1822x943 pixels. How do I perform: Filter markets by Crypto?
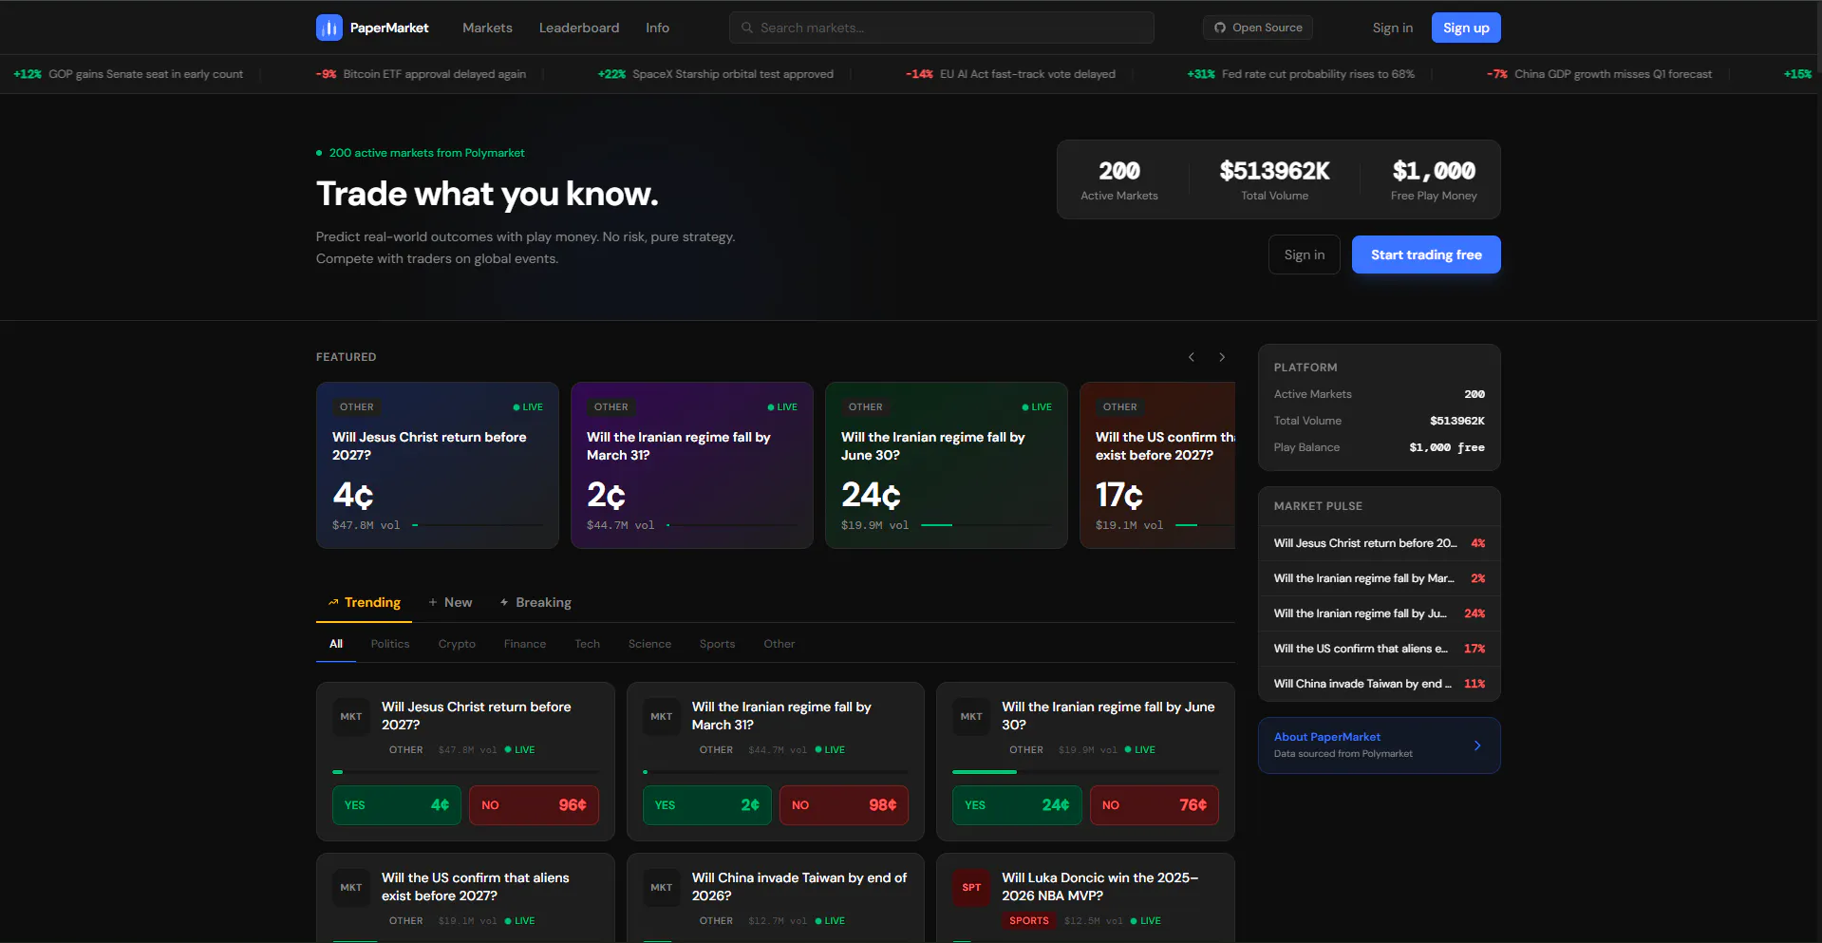click(457, 644)
